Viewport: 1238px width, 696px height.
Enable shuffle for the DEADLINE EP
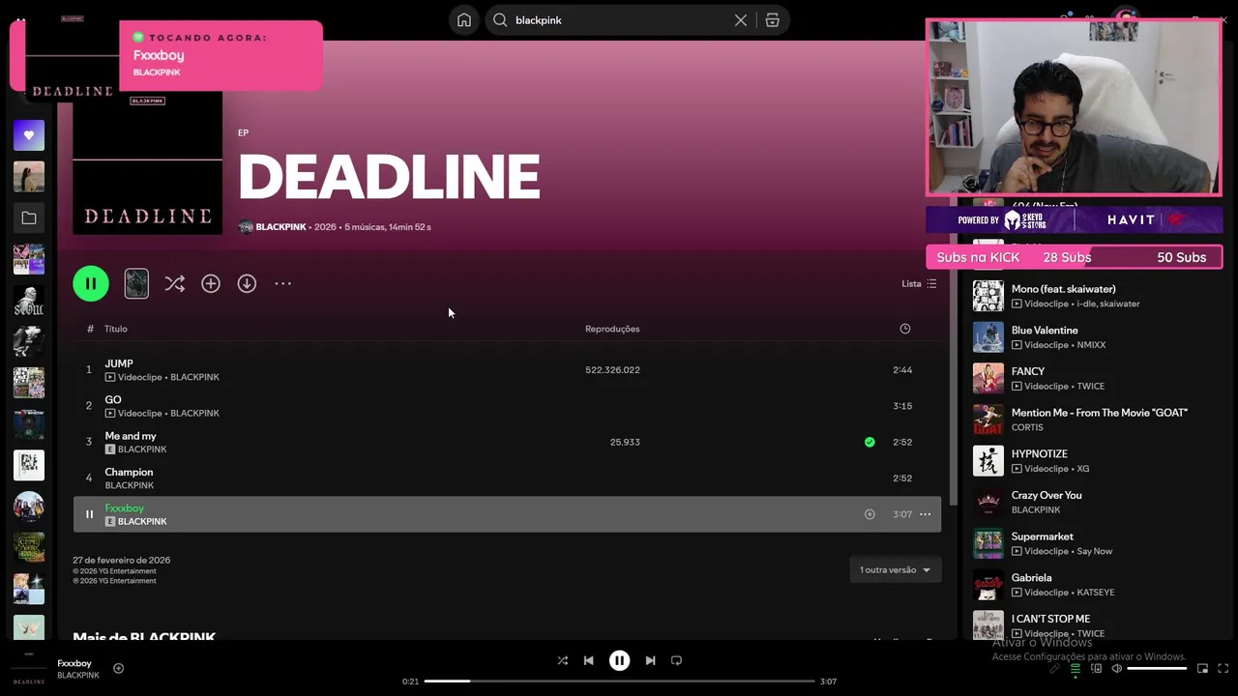click(174, 283)
